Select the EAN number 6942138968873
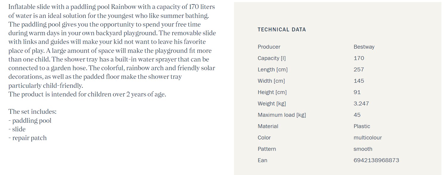445x175 pixels. 376,160
